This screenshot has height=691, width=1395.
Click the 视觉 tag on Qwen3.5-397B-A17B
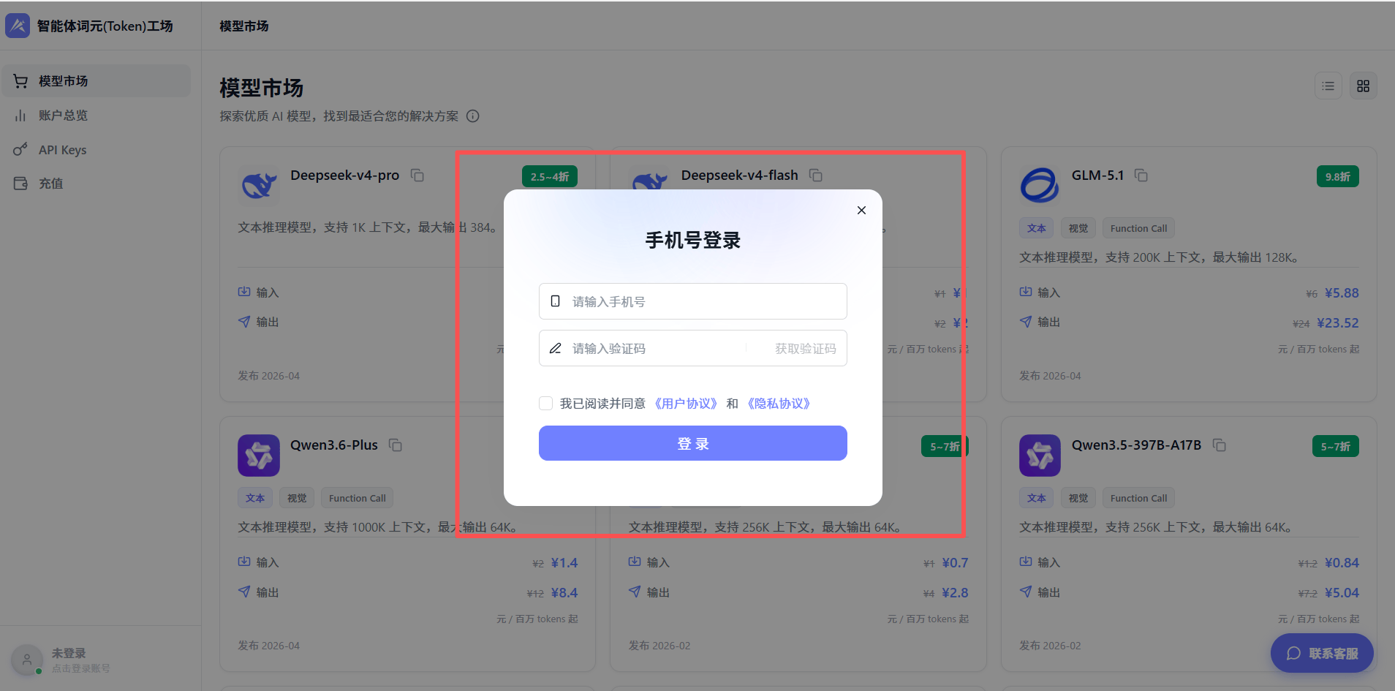pyautogui.click(x=1078, y=498)
